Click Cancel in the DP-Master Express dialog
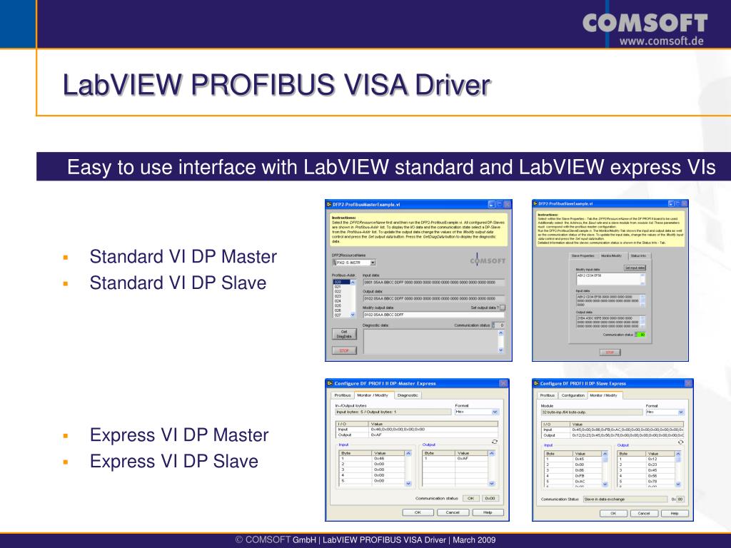 (x=453, y=512)
